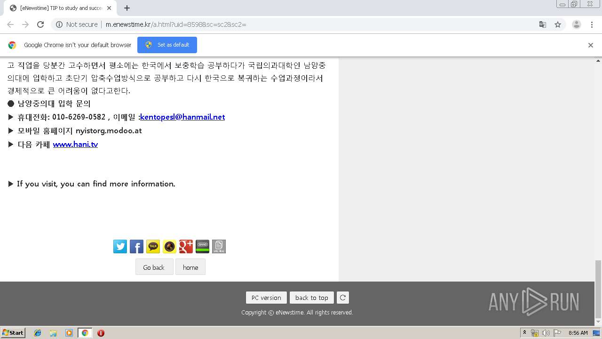The image size is (602, 339).
Task: Go back in Chrome navigation
Action: pos(10,24)
